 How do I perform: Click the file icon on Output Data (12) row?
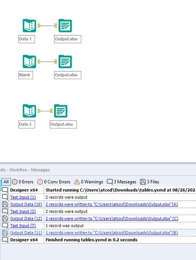tap(5, 218)
